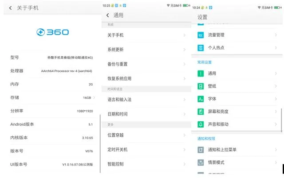Expand 系统更新 row chevron
This screenshot has width=284, height=178.
click(185, 50)
